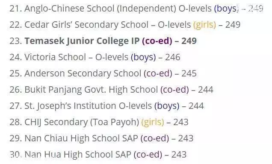Screen dimensions: 272x164
Task: Click (girls) label beside CHIJ Secondary
Action: coord(153,122)
